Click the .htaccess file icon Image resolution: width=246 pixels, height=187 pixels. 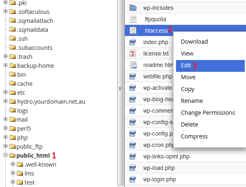133,31
